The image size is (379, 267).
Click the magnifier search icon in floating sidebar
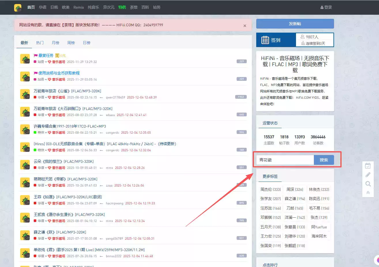pyautogui.click(x=368, y=184)
